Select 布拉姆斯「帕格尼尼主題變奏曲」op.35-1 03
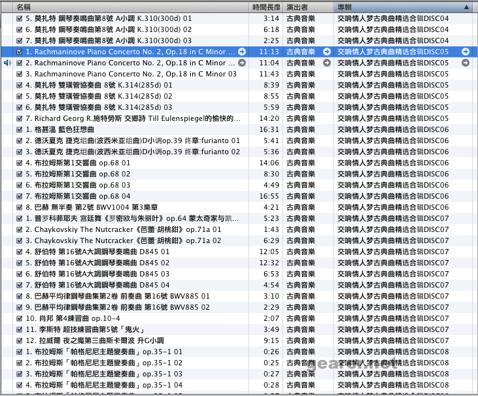478x396 pixels. (104, 374)
